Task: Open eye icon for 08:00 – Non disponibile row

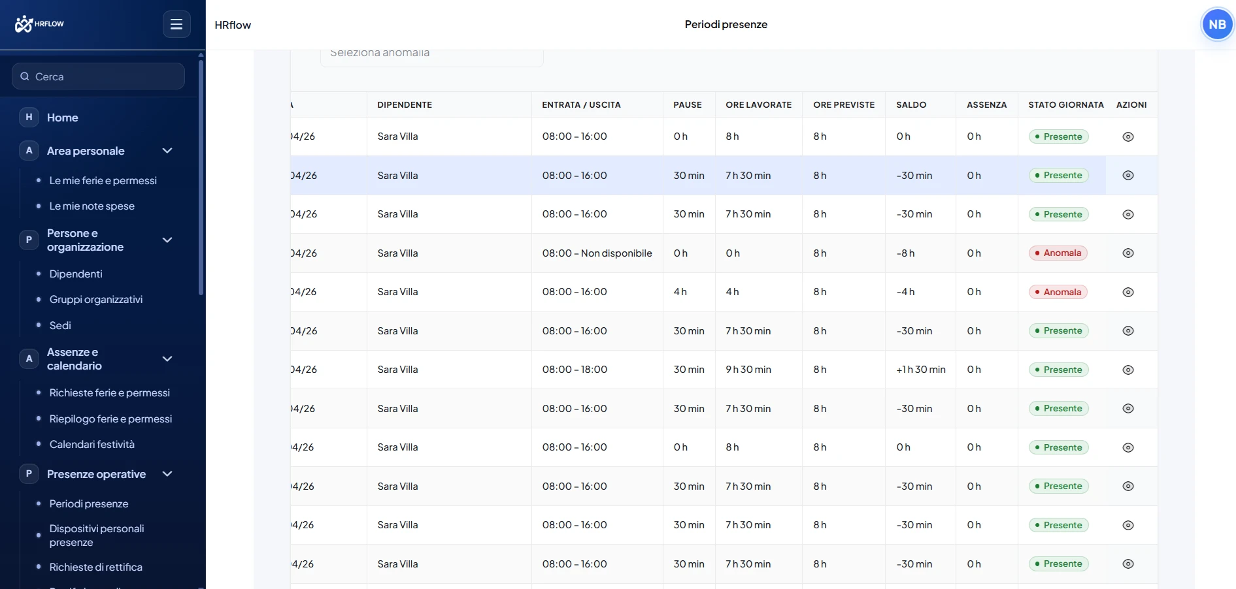Action: point(1128,253)
